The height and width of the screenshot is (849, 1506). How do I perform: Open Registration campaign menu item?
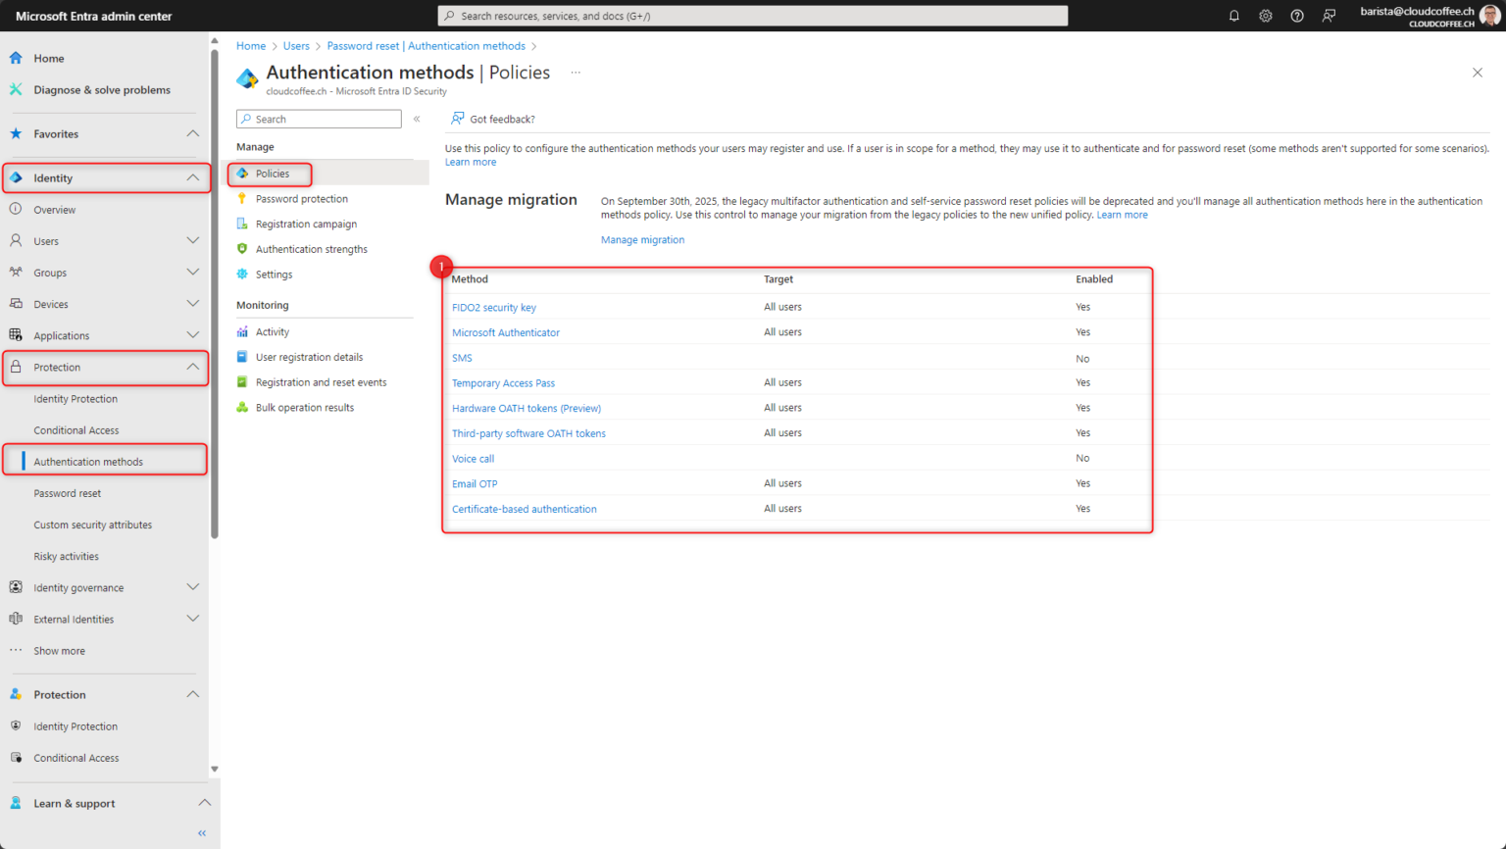306,224
